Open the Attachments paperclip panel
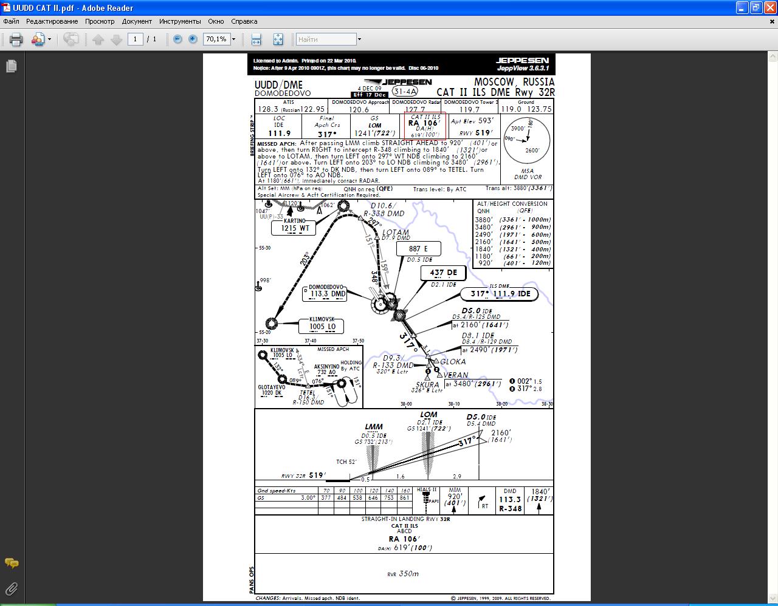Image resolution: width=778 pixels, height=606 pixels. point(12,588)
